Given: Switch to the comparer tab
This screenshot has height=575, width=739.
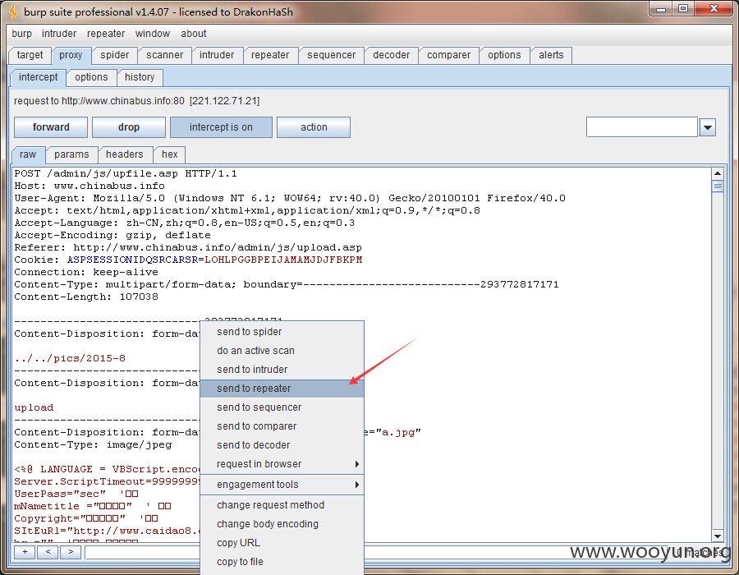Looking at the screenshot, I should [x=448, y=55].
